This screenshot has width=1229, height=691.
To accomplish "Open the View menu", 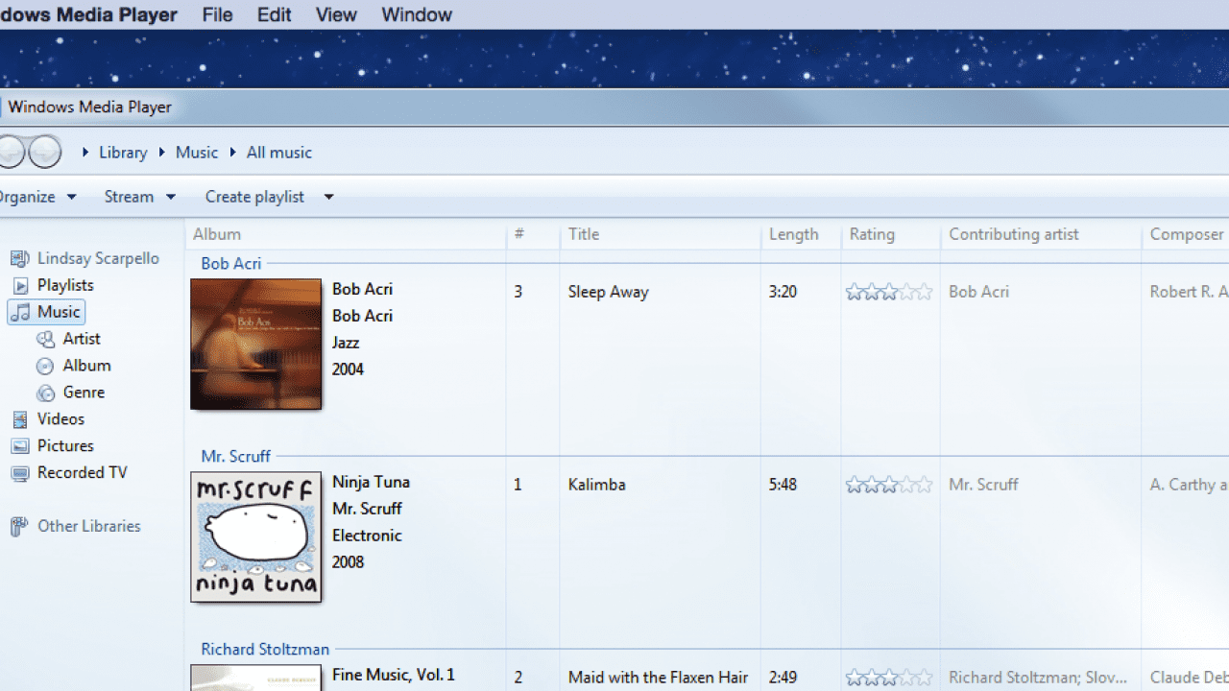I will pyautogui.click(x=336, y=14).
